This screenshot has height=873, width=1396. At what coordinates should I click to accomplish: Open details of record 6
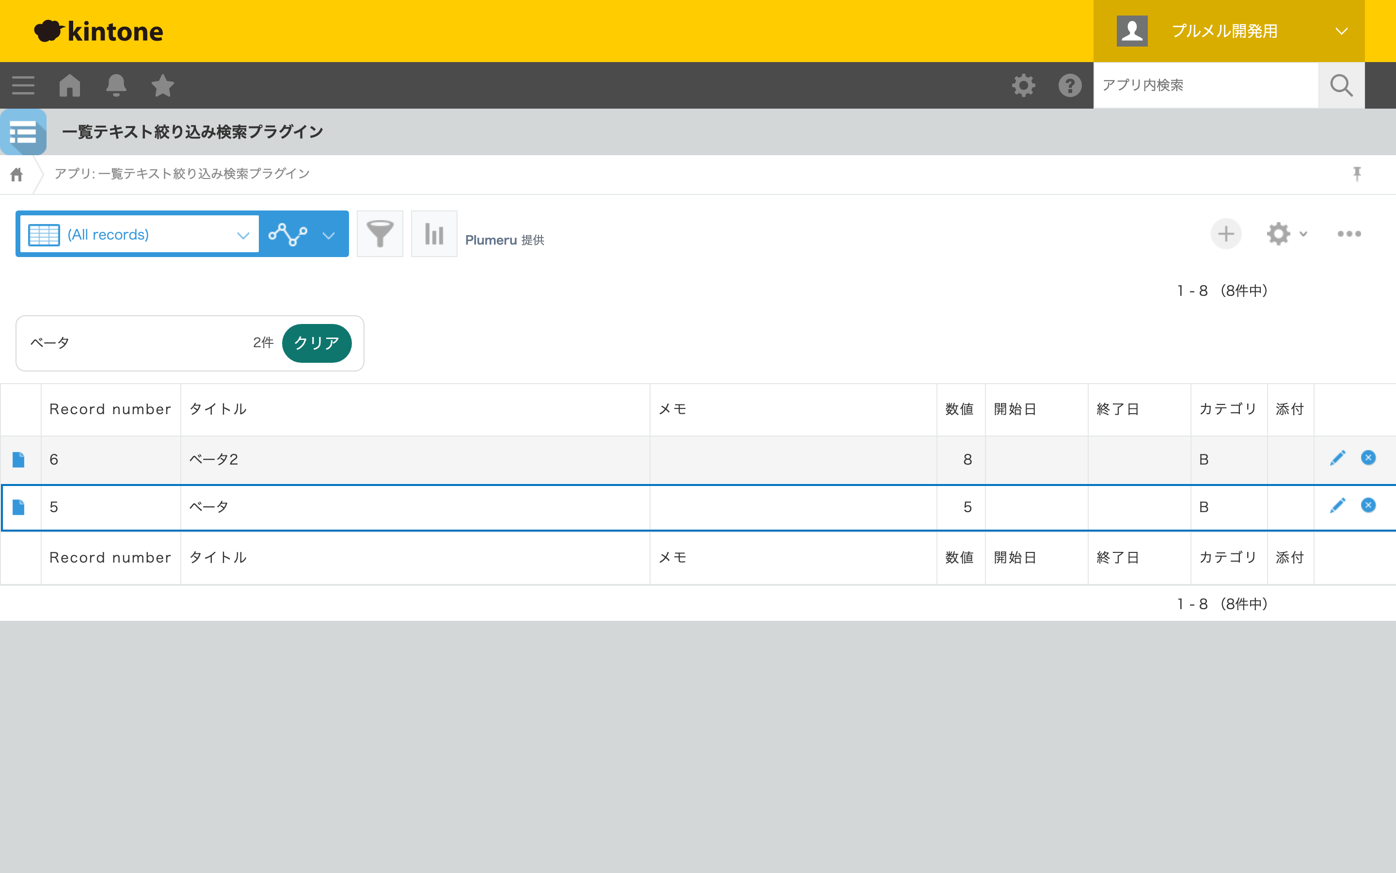coord(18,460)
